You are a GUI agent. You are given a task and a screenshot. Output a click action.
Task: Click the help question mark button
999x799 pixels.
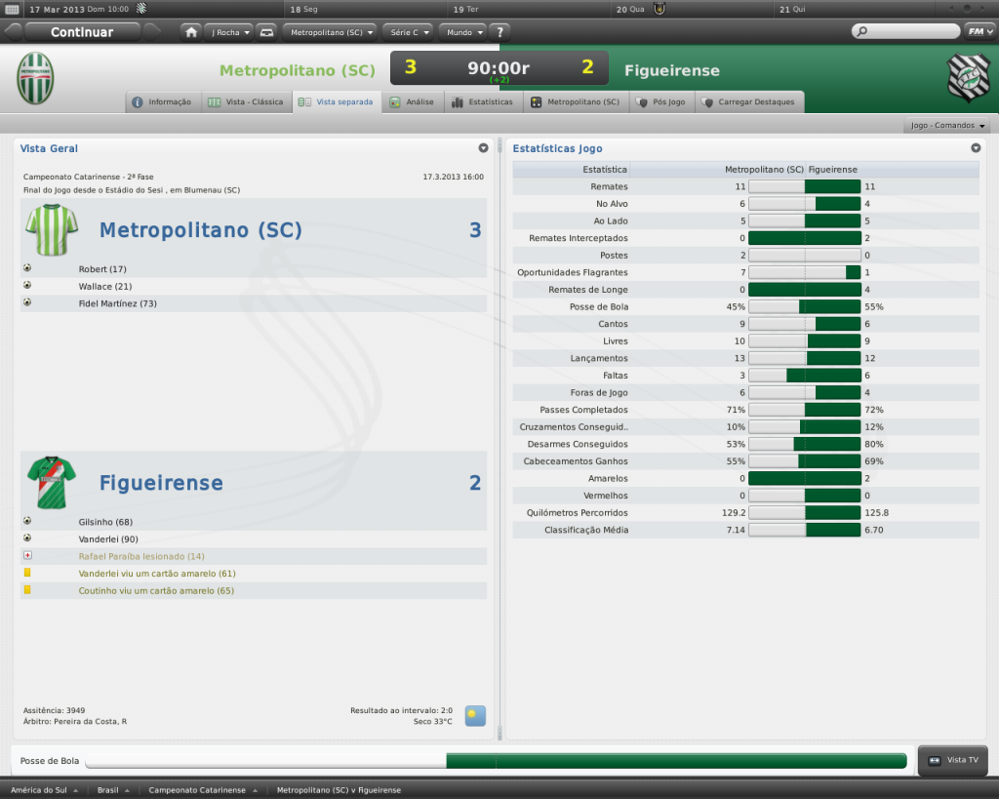point(499,31)
